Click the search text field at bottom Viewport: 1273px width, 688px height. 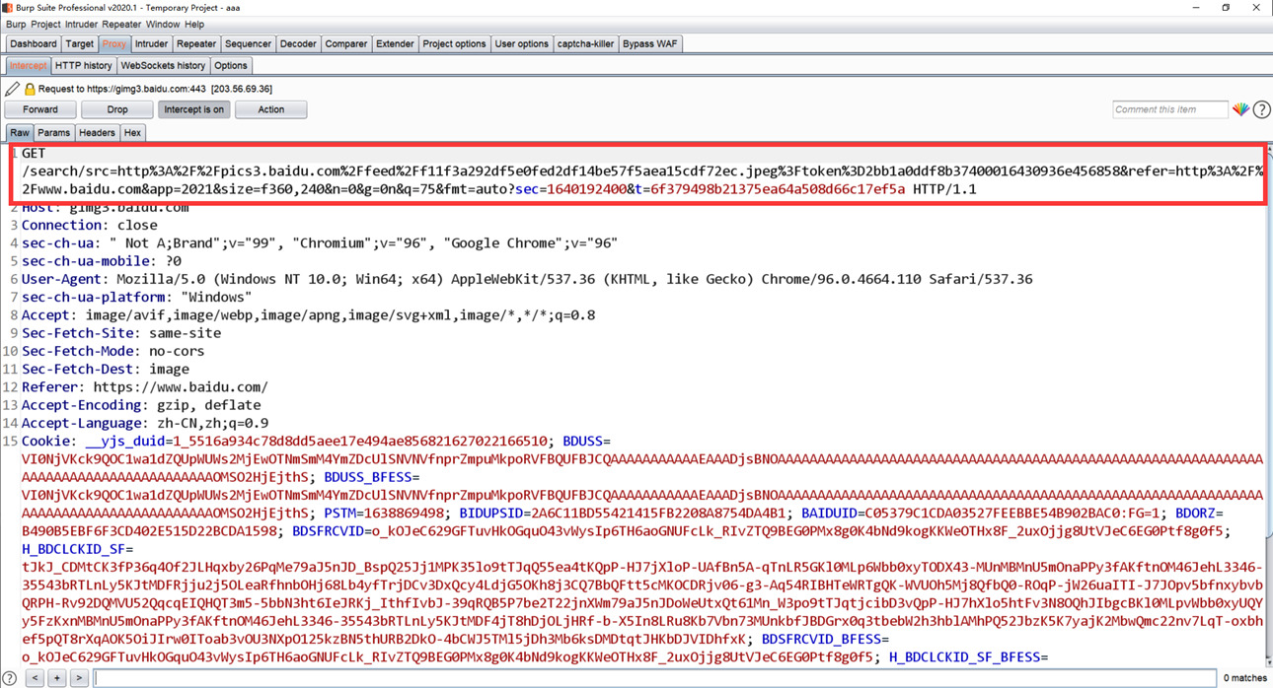(653, 678)
